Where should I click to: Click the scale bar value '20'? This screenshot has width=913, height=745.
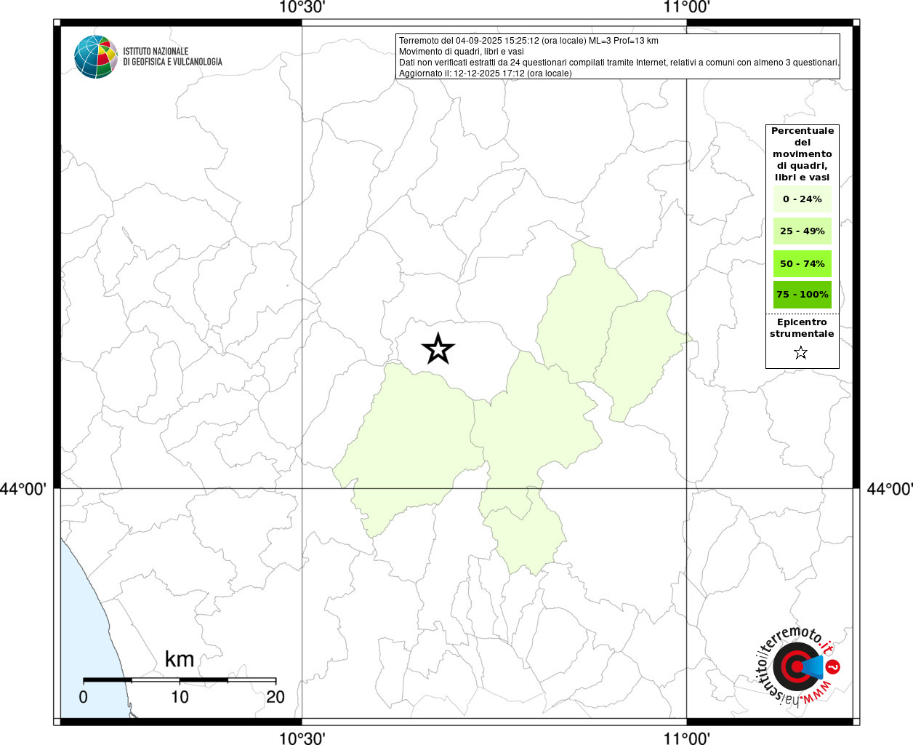tap(275, 697)
